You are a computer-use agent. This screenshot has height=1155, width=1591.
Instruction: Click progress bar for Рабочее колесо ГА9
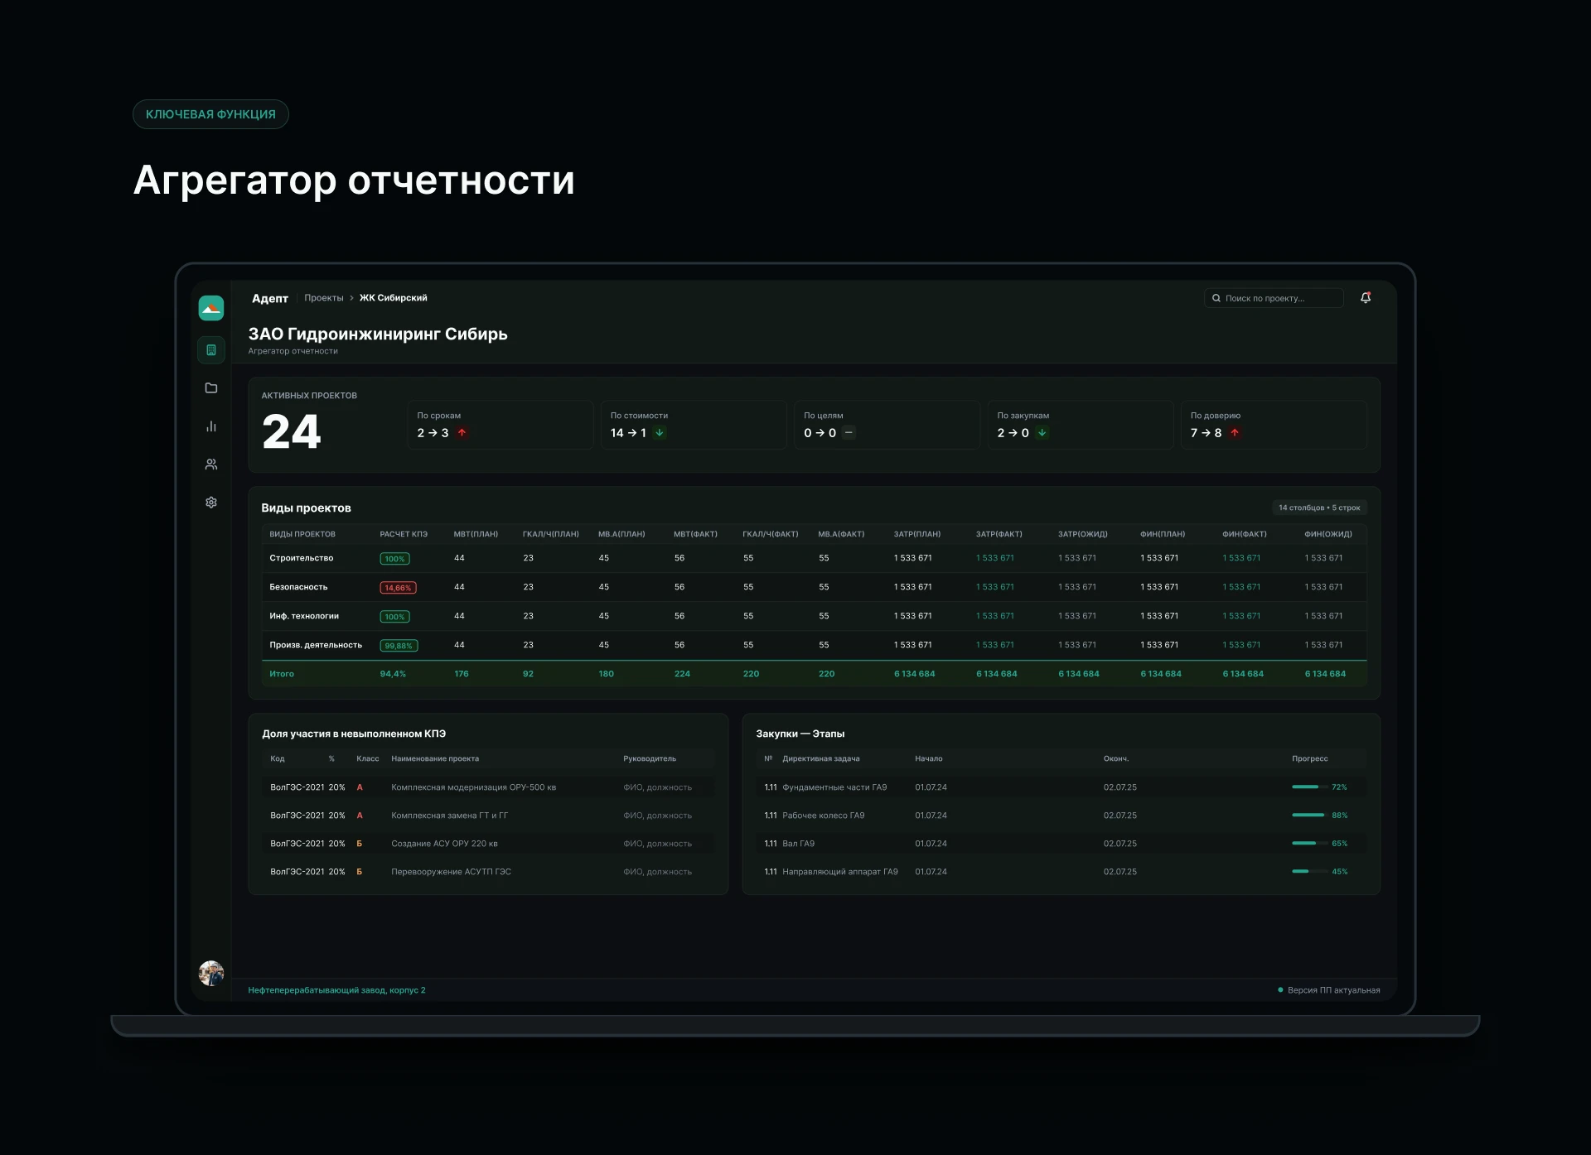[1309, 816]
